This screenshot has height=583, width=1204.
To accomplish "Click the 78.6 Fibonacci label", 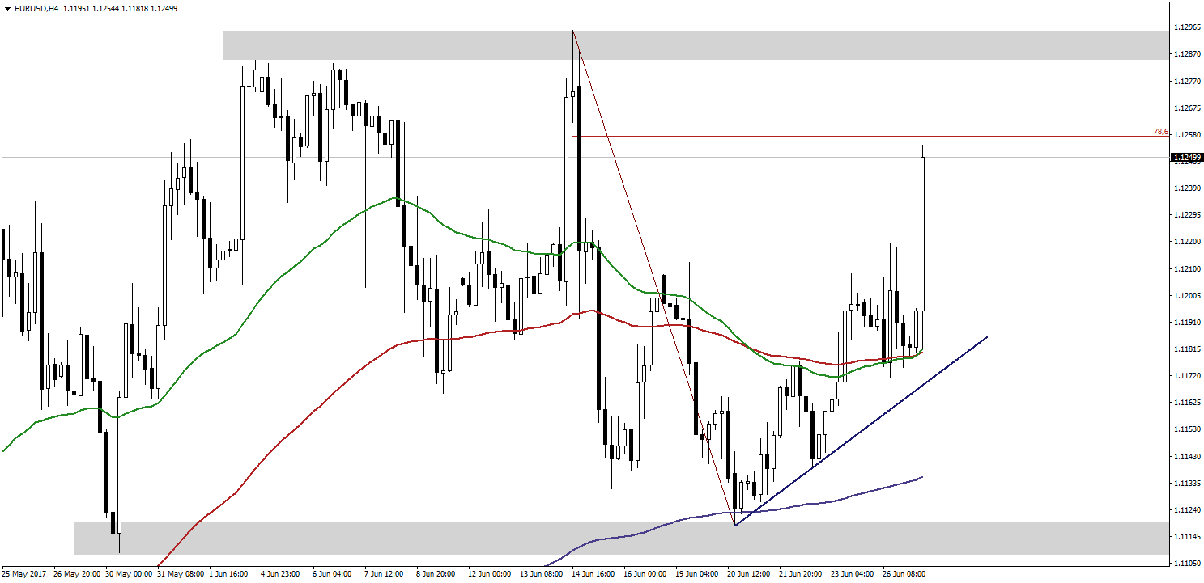I will click(x=1160, y=131).
